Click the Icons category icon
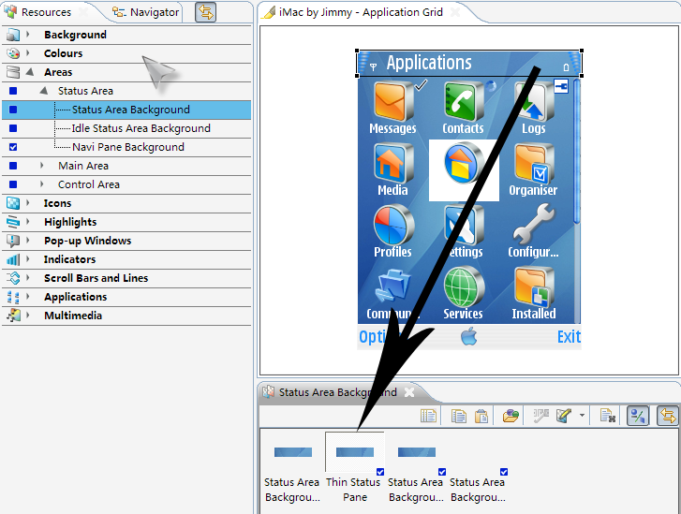 click(13, 203)
